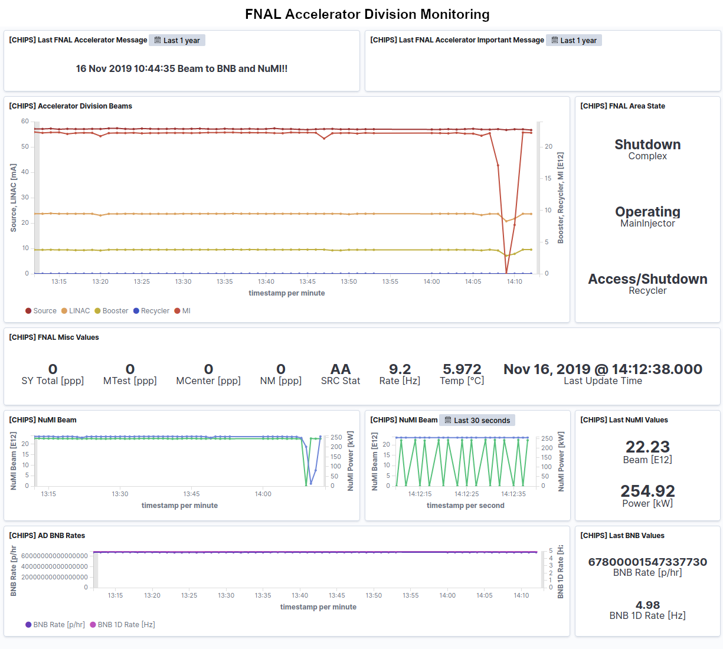Viewport: 723px width, 649px height.
Task: Click 'timestamp per minute' under the AD BNB Rates chart
Action: [x=318, y=607]
